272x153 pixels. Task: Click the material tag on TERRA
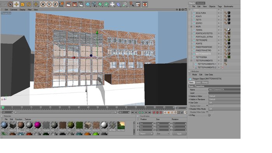[x=229, y=30]
